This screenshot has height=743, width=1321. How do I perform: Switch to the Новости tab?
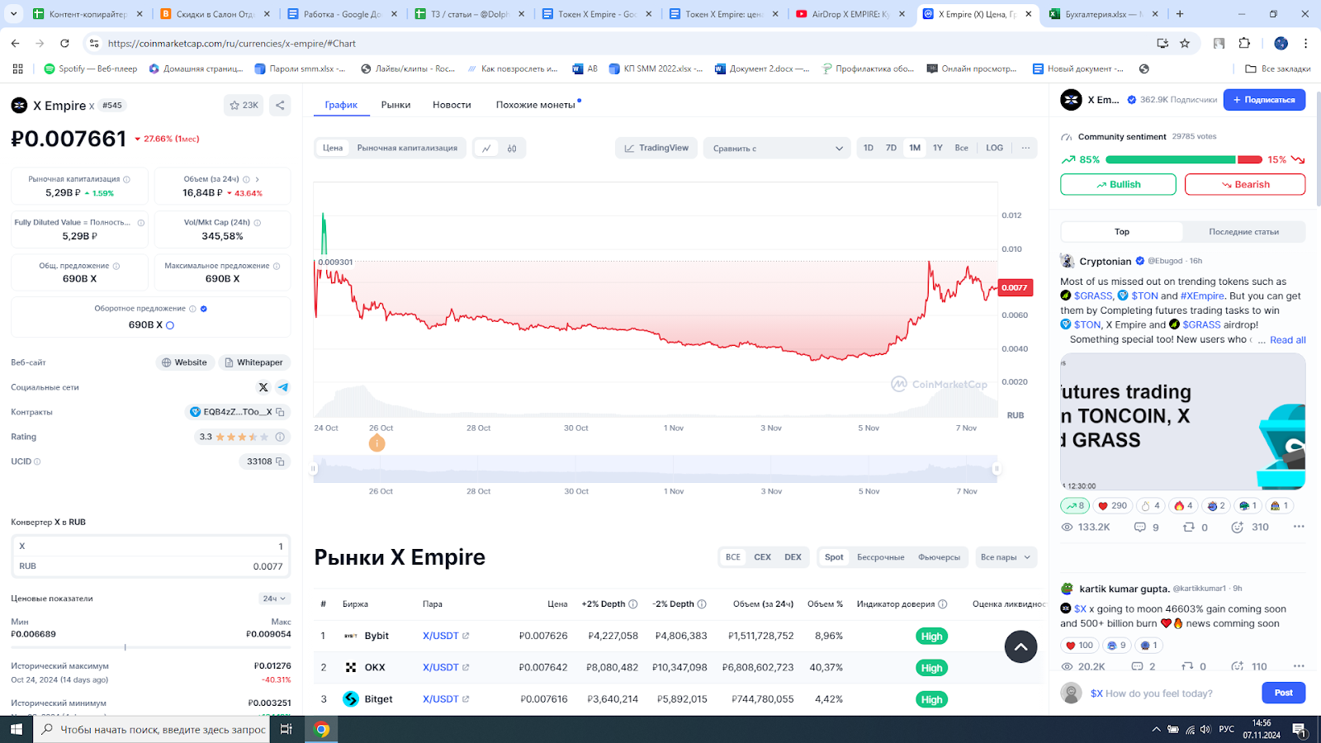click(452, 105)
